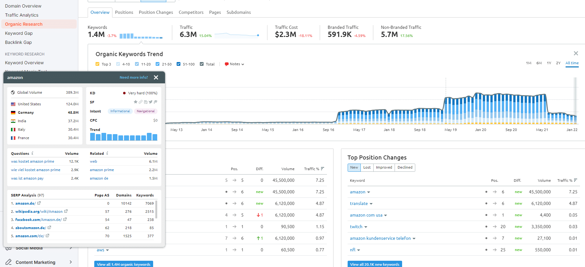
Task: Open the external link icon for amazon.de/
Action: tap(39, 203)
